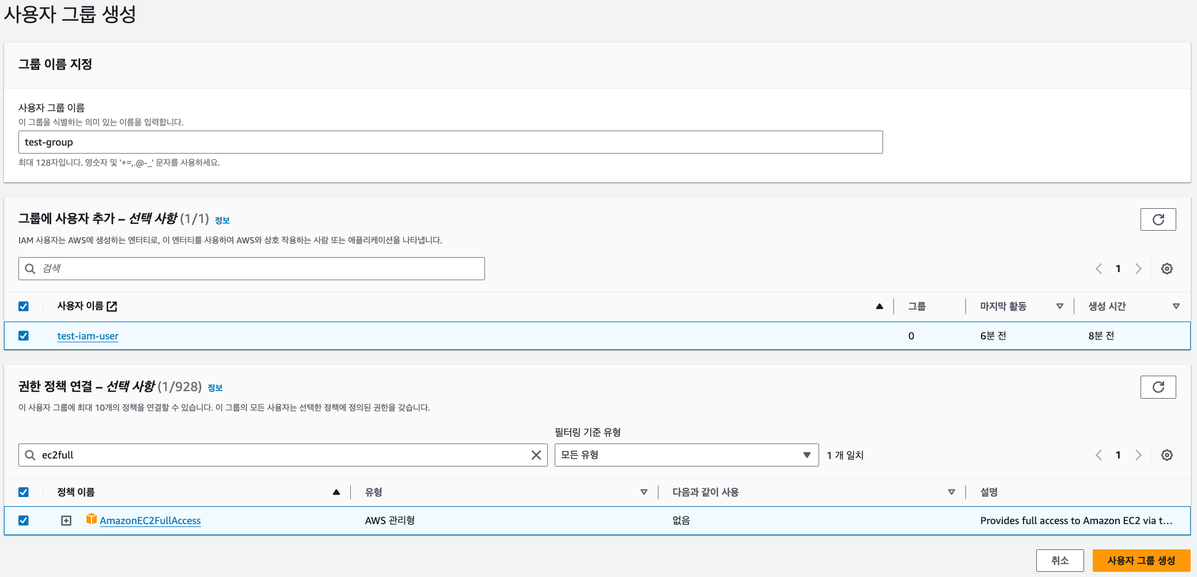Toggle select-all checkbox in user table header
Image resolution: width=1197 pixels, height=577 pixels.
(24, 306)
